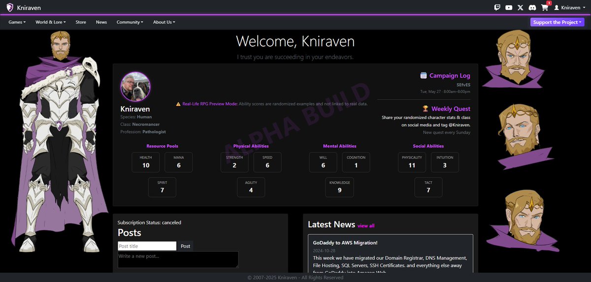Click the Post button
The image size is (591, 282).
pyautogui.click(x=185, y=246)
